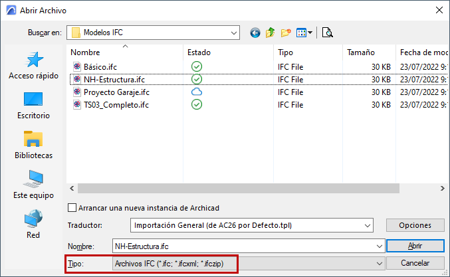This screenshot has width=450, height=277.
Task: Sort by the Tipo column header
Action: click(285, 52)
